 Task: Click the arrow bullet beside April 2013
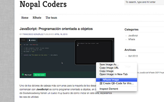(126, 56)
